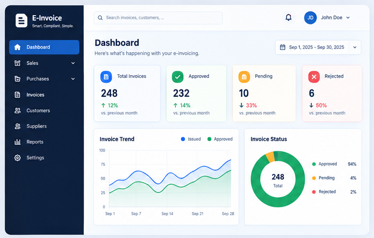Click the Customers people icon

18,110
